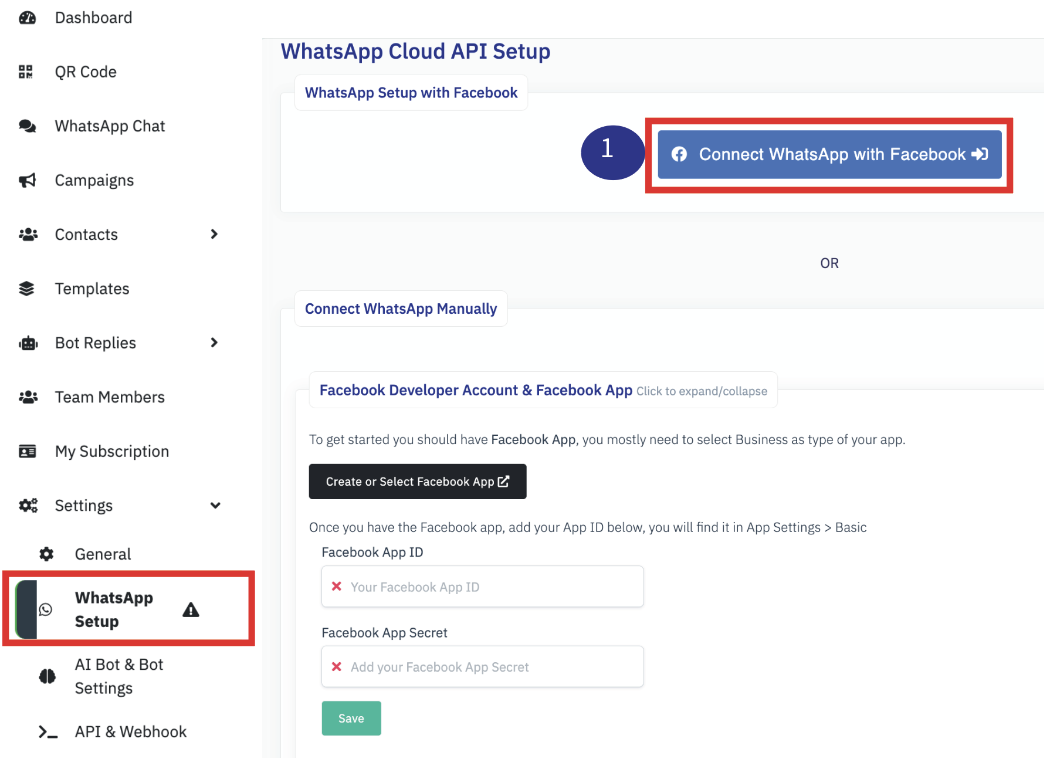
Task: Click the WhatsApp logo icon beside WhatsApp Setup
Action: click(46, 609)
